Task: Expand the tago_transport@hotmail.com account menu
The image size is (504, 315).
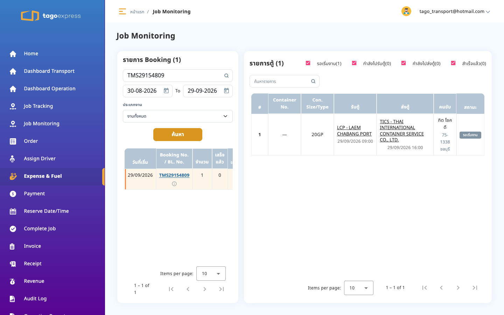Action: pyautogui.click(x=455, y=12)
